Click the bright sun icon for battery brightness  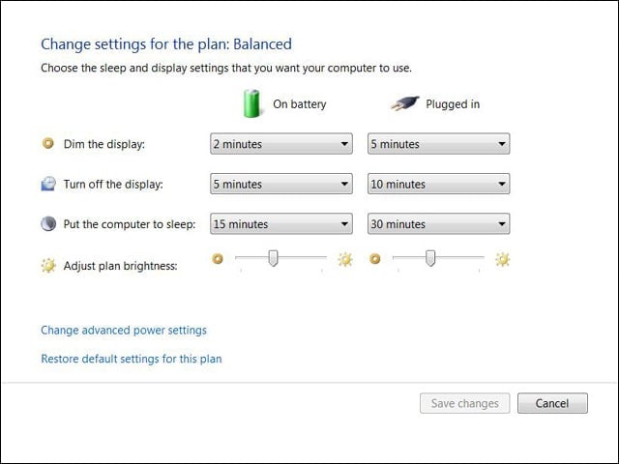point(345,259)
